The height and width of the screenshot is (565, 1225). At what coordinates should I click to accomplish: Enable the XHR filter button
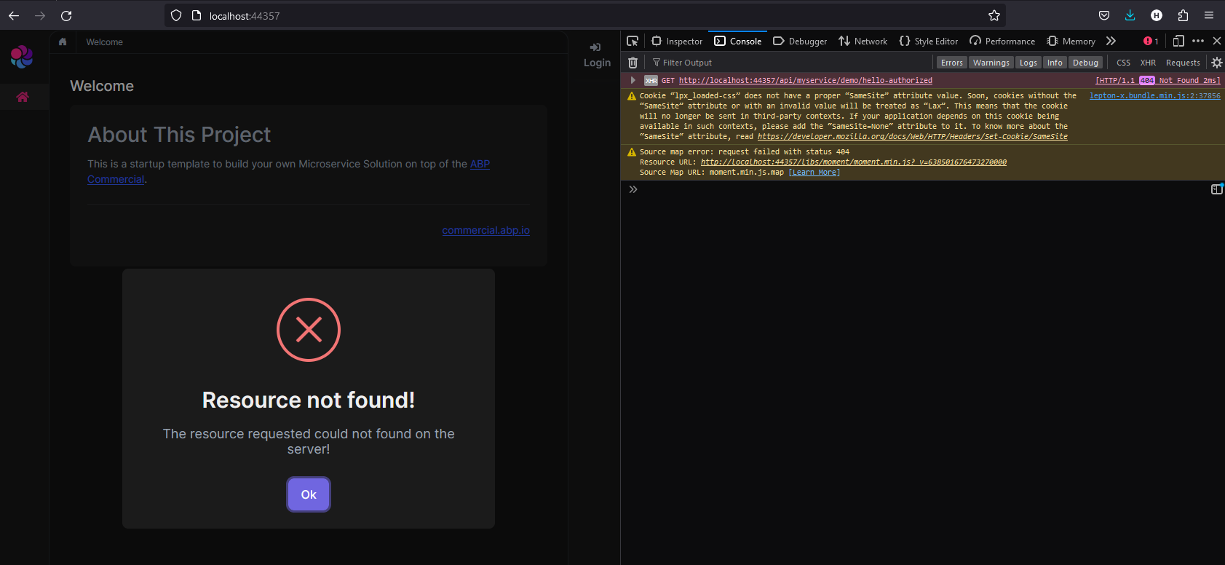[1148, 63]
